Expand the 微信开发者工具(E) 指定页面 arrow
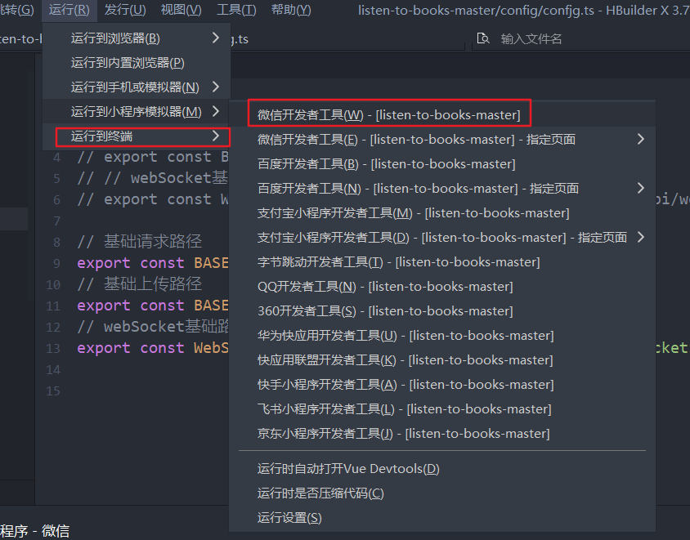The width and height of the screenshot is (690, 540). pos(641,140)
